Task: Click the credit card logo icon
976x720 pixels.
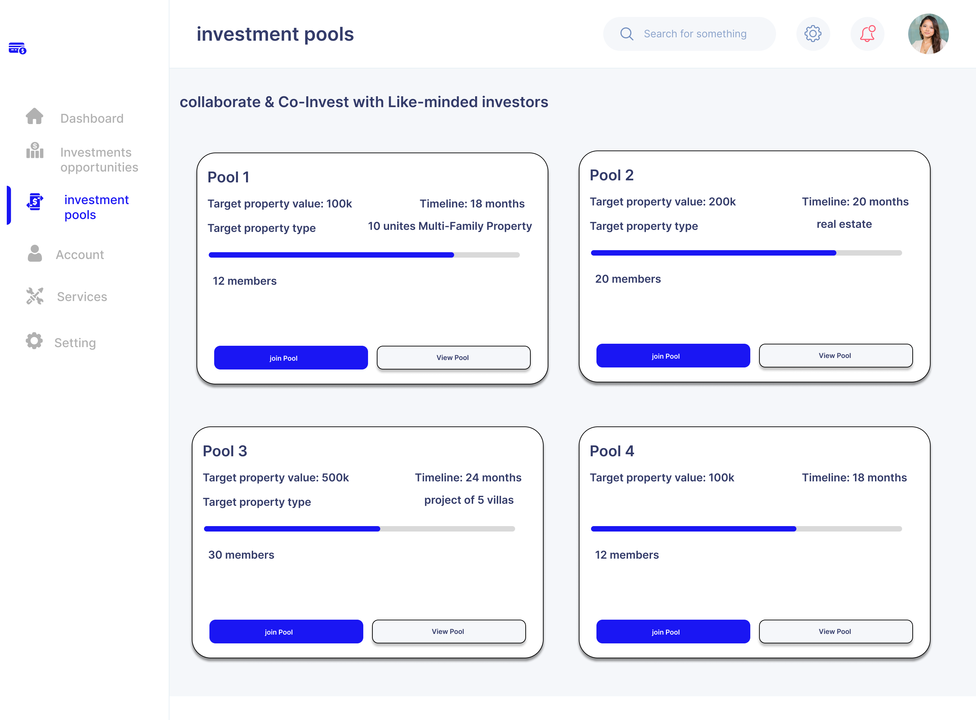Action: (17, 48)
